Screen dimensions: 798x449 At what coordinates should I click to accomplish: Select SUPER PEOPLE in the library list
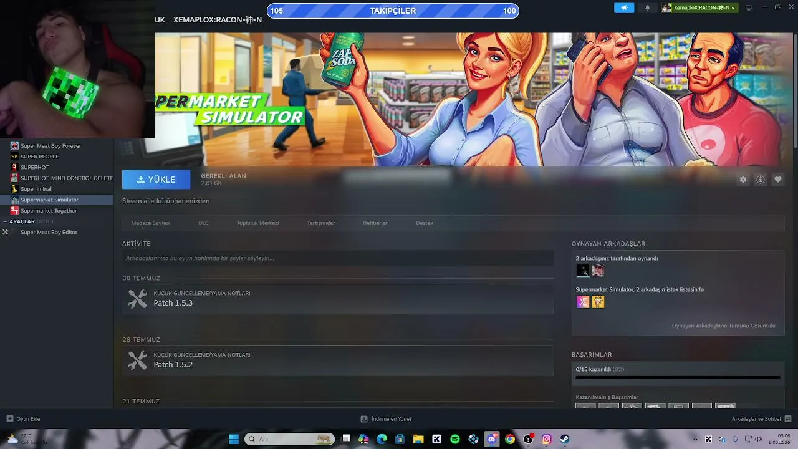click(x=57, y=157)
